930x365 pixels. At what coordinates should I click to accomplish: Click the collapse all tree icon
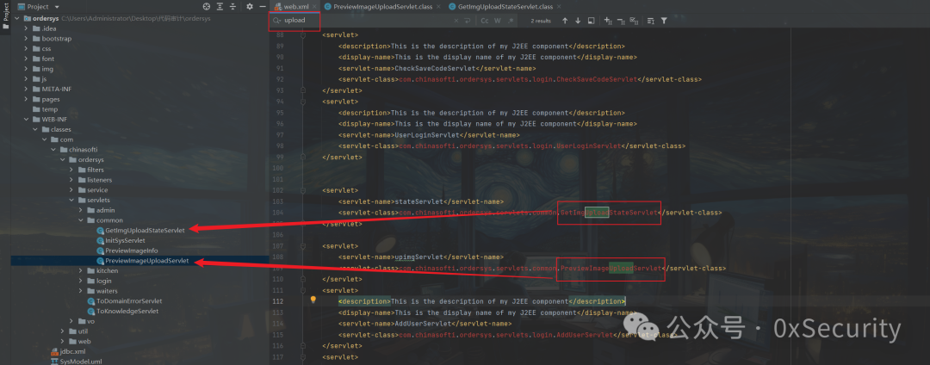point(233,7)
